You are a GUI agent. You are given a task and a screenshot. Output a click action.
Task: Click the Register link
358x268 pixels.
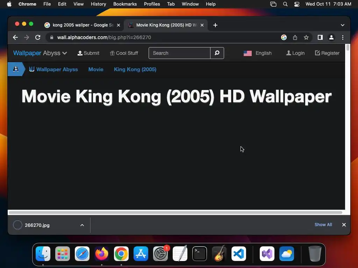(327, 53)
